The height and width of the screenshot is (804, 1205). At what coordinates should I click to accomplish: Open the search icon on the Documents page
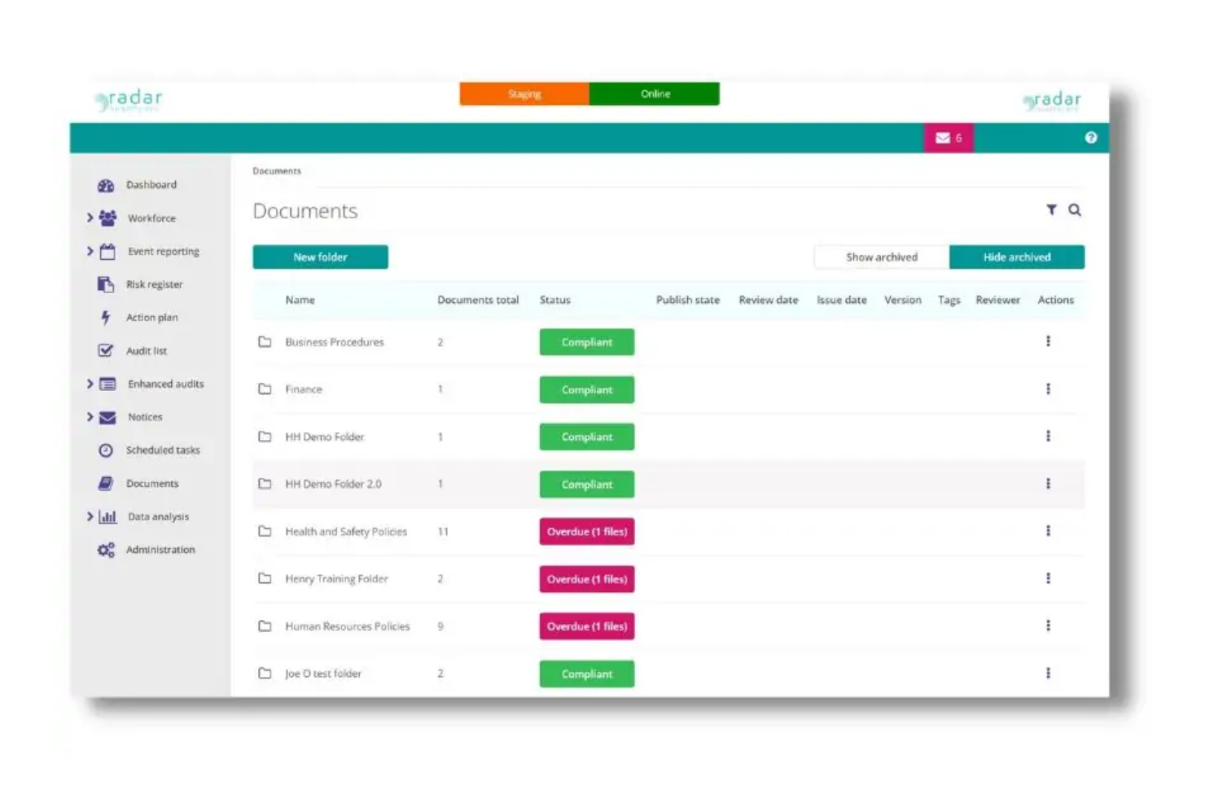coord(1076,209)
